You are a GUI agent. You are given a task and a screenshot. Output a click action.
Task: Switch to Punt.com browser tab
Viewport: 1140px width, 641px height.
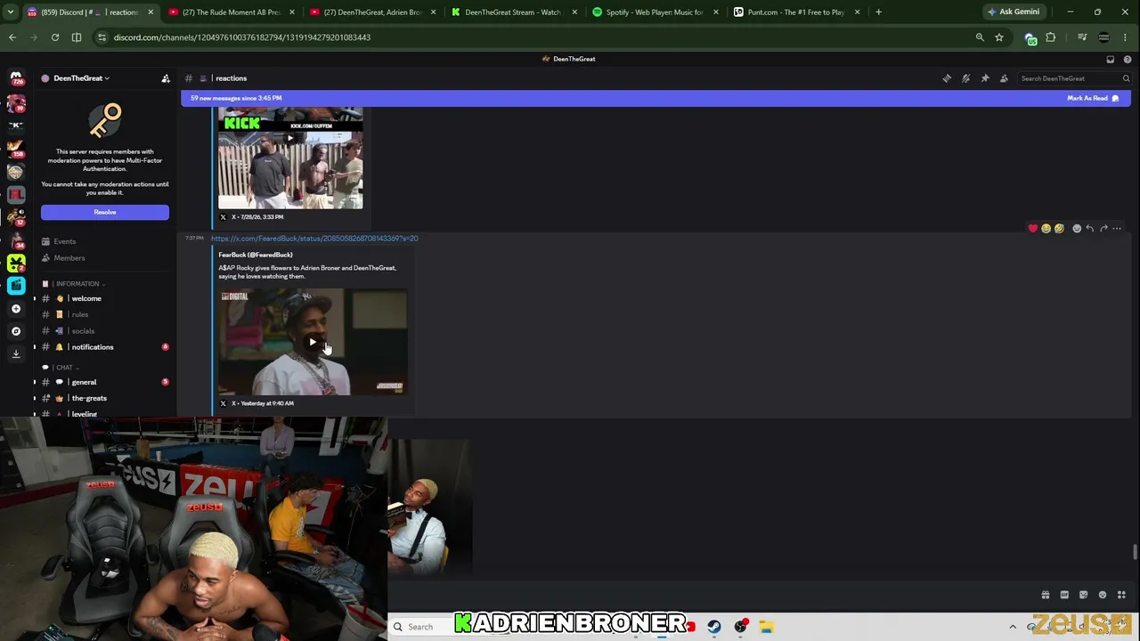(795, 12)
